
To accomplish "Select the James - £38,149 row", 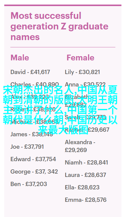I will 32,134.
